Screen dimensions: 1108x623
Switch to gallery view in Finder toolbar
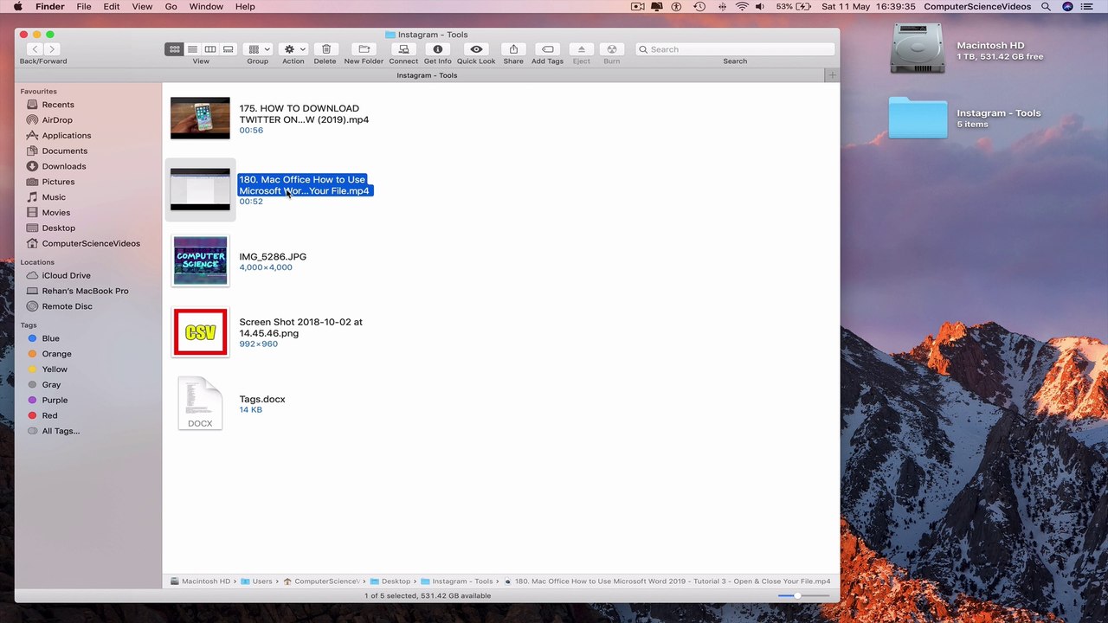229,49
